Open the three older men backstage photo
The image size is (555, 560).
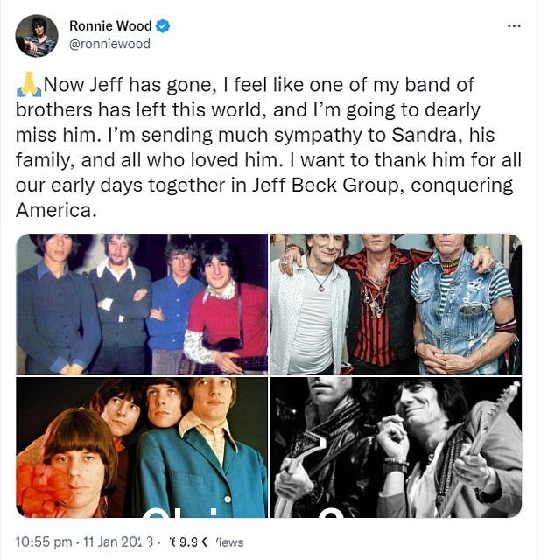pos(396,304)
